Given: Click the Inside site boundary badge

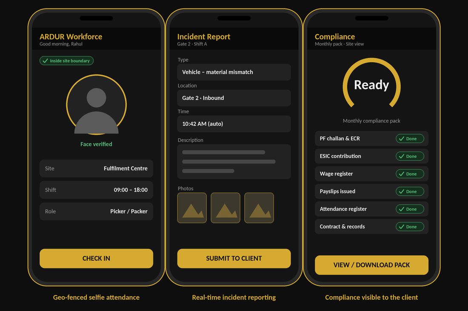Looking at the screenshot, I should (66, 60).
